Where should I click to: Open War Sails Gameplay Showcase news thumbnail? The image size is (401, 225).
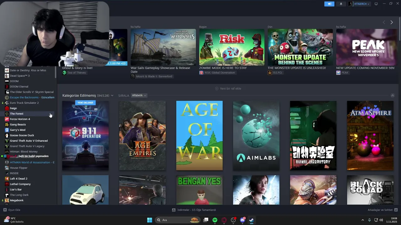click(x=163, y=47)
